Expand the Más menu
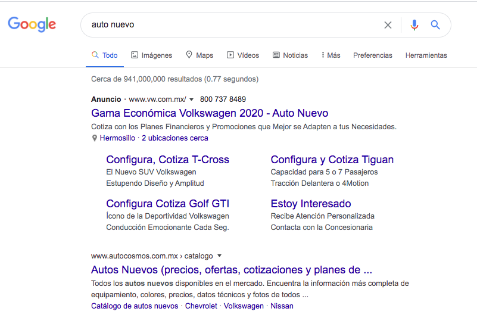 (331, 55)
